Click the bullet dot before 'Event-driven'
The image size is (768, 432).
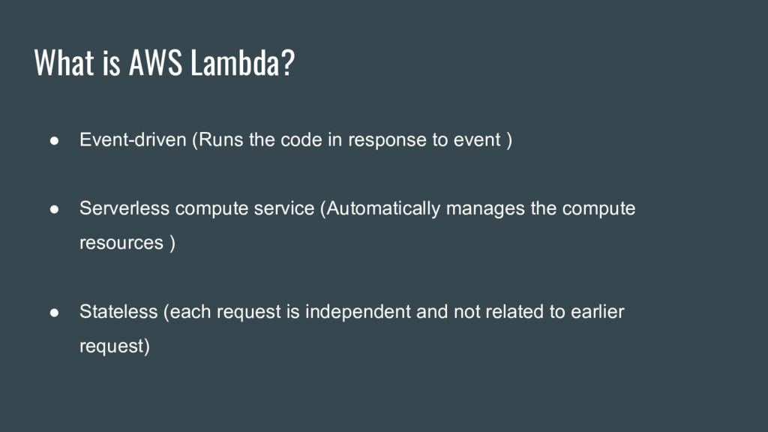coord(54,140)
